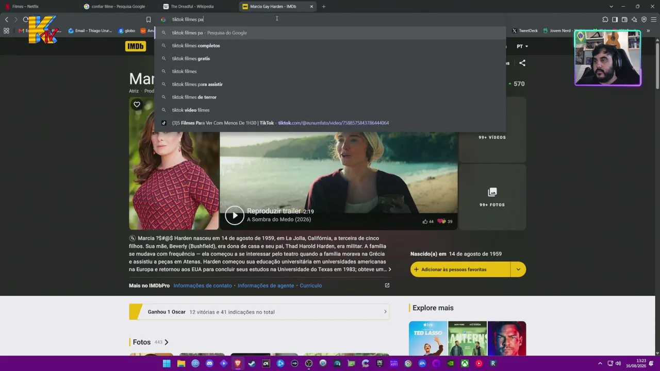Viewport: 660px width, 371px height.
Task: Open 'Informações de agente' link
Action: pos(266,285)
